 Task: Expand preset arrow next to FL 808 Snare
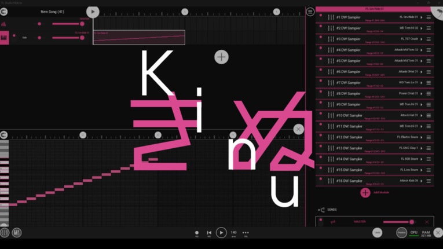(421, 159)
